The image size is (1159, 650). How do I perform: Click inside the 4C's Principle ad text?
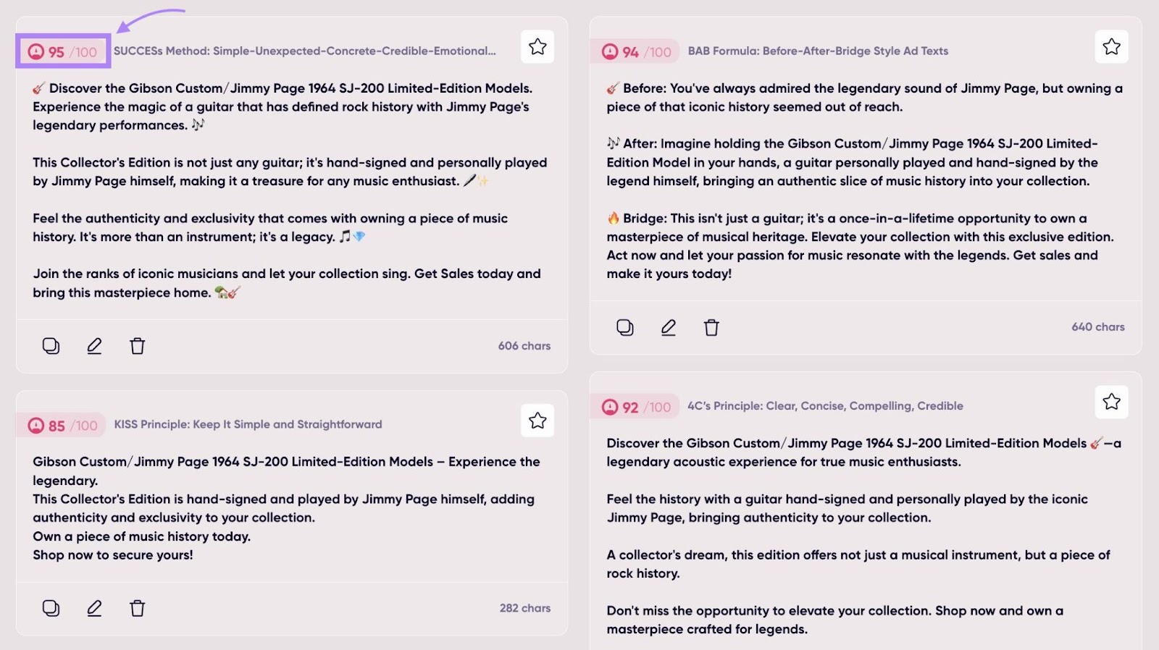point(855,536)
